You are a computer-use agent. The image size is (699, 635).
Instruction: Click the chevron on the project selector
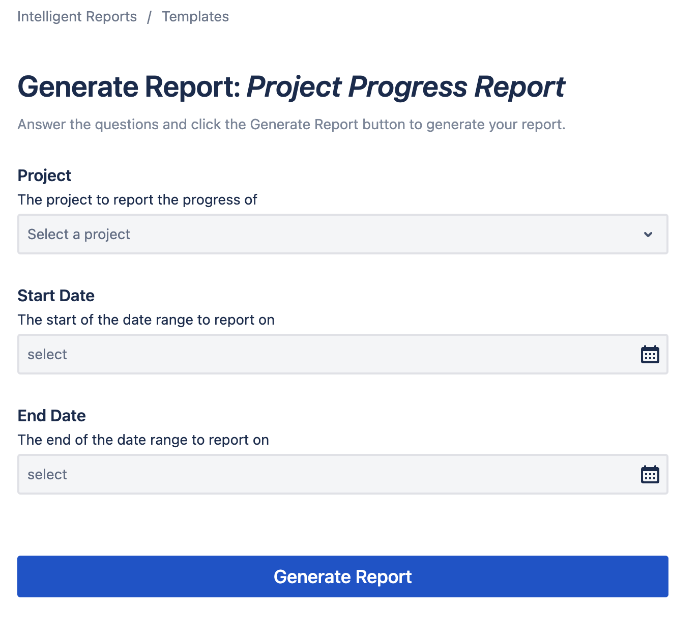[x=647, y=235]
